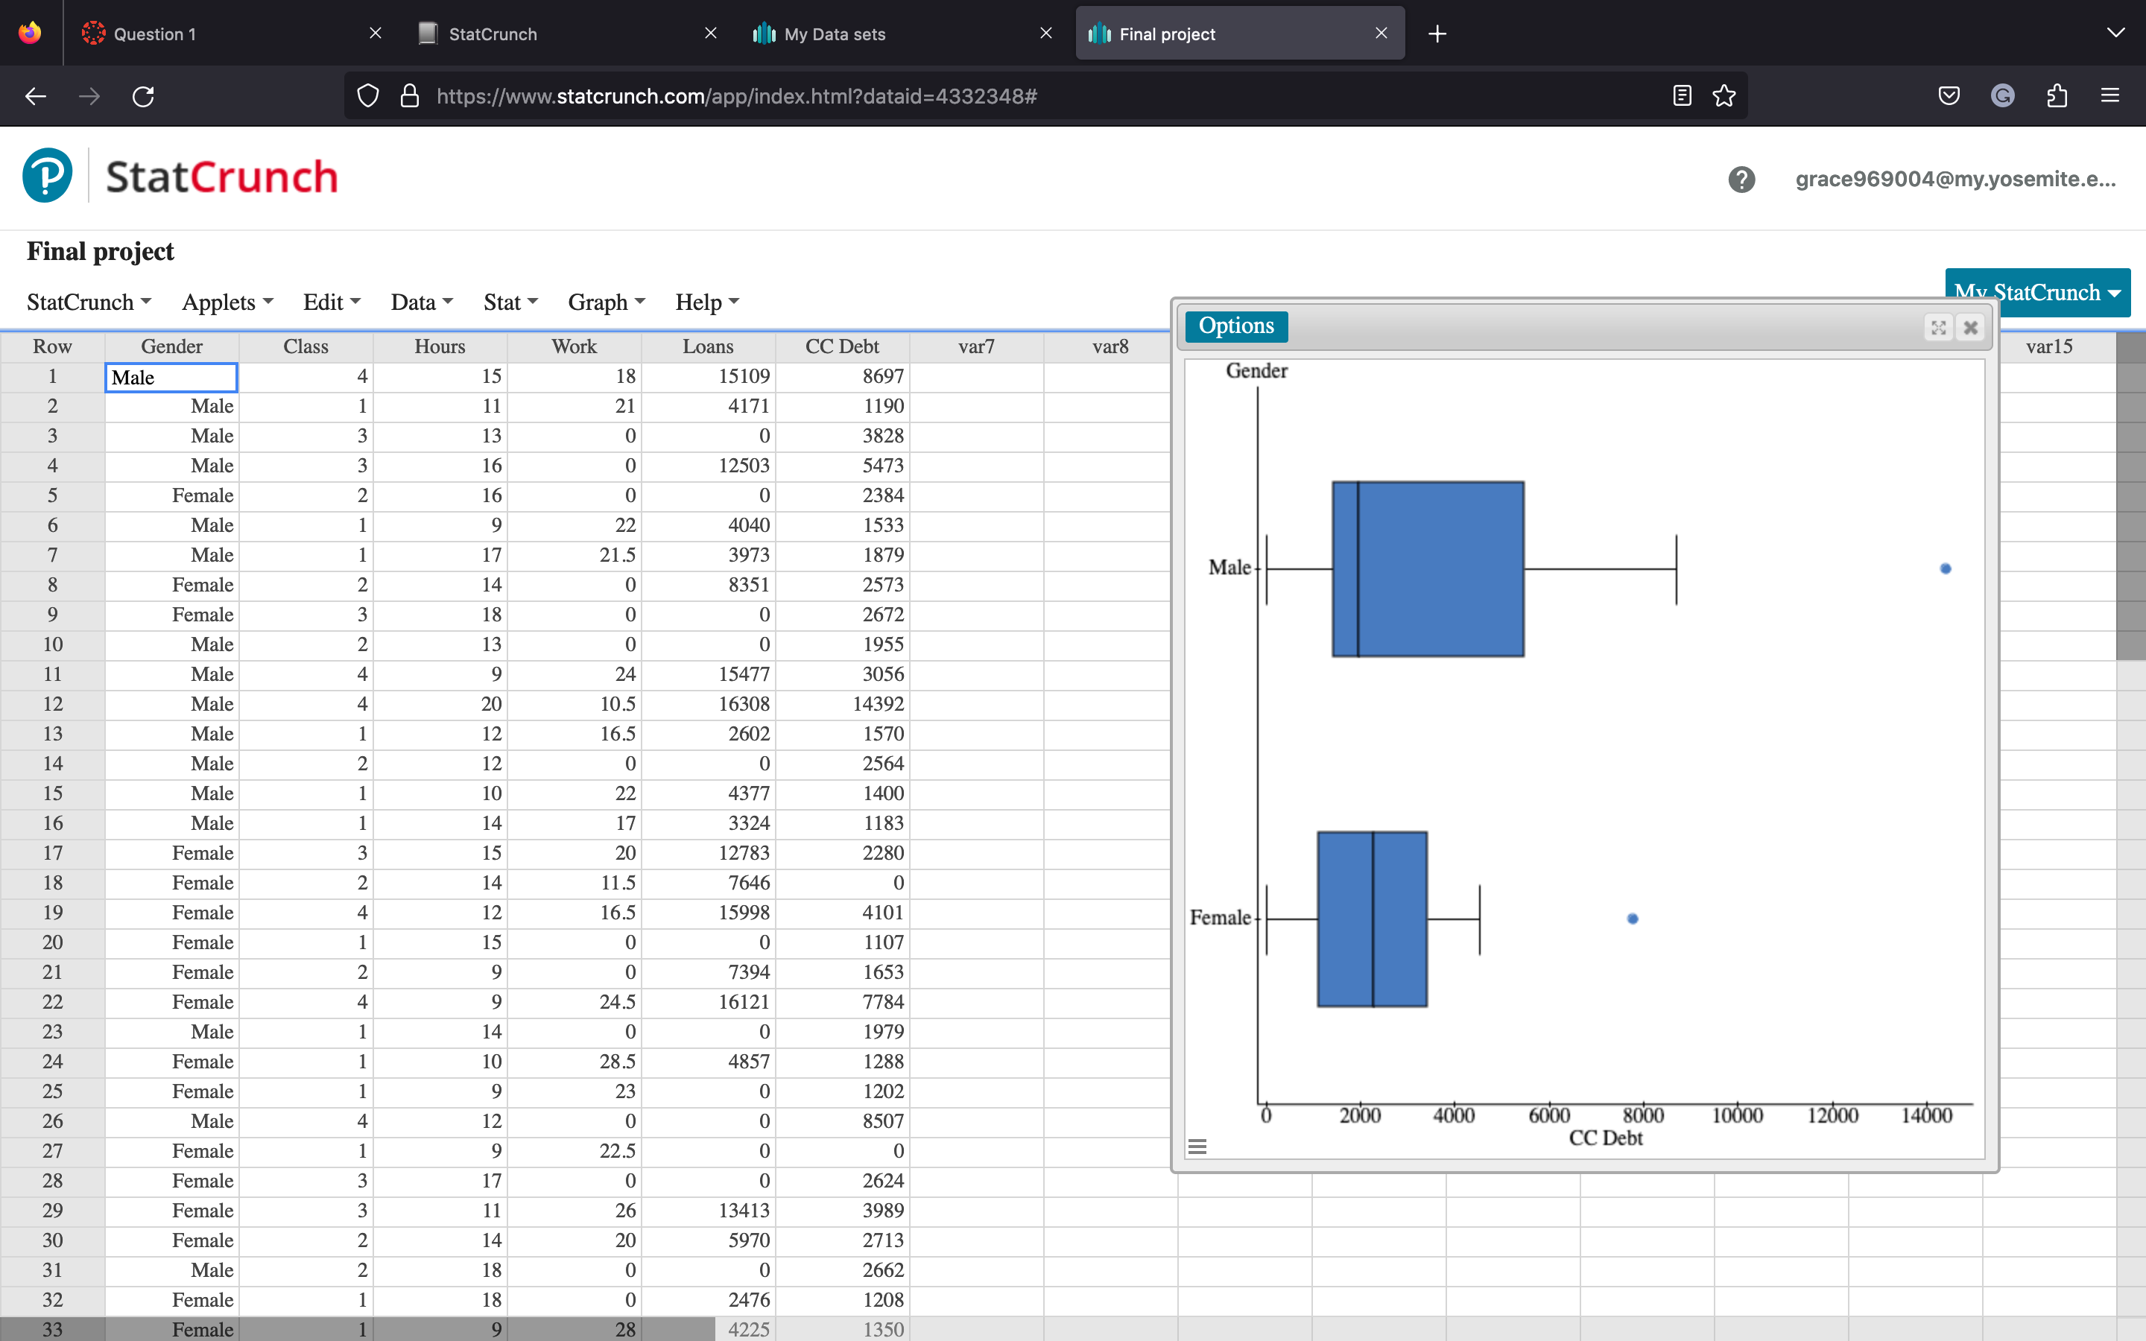Image resolution: width=2146 pixels, height=1341 pixels.
Task: Expand the Graph dropdown menu
Action: (606, 302)
